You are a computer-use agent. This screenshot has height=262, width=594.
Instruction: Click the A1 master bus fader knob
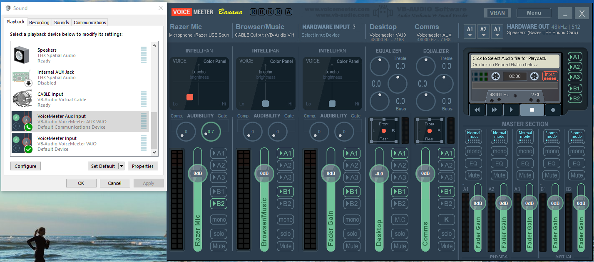pyautogui.click(x=477, y=203)
